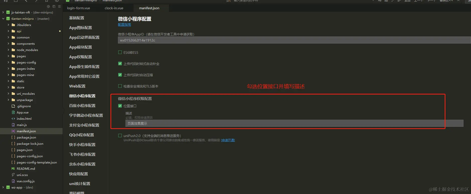Check 检查安全域名和TLS版本 checkbox
The width and height of the screenshot is (471, 194).
click(x=120, y=86)
